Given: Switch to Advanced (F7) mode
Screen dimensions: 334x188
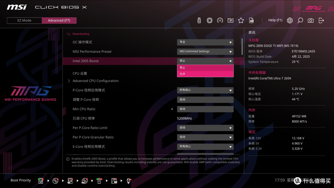Looking at the screenshot, I should click(x=59, y=20).
